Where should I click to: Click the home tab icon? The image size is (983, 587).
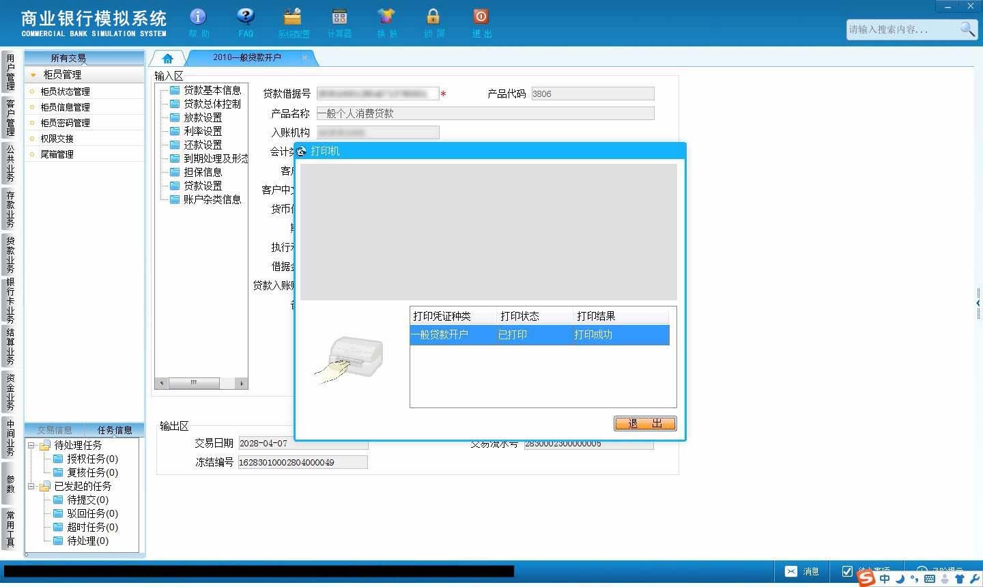(167, 58)
